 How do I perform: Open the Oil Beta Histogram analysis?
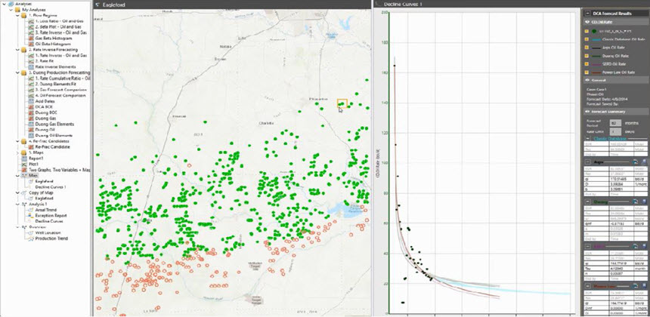(x=51, y=45)
